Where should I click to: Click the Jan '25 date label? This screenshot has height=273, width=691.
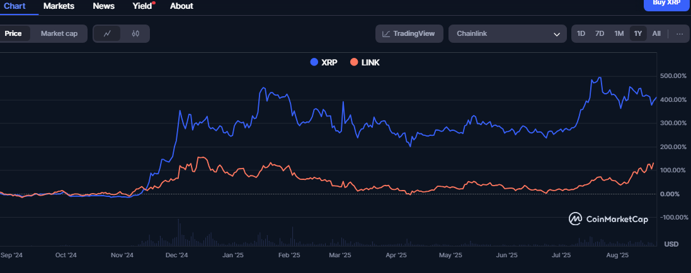233,255
